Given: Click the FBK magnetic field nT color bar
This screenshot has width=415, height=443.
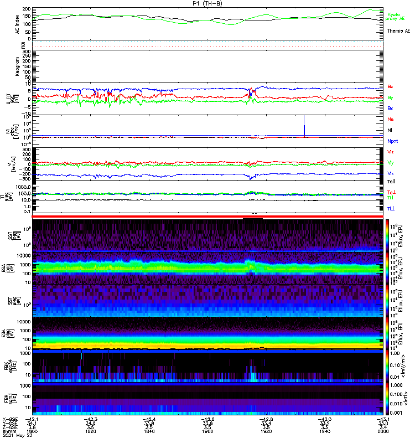Looking at the screenshot, I should [x=387, y=399].
